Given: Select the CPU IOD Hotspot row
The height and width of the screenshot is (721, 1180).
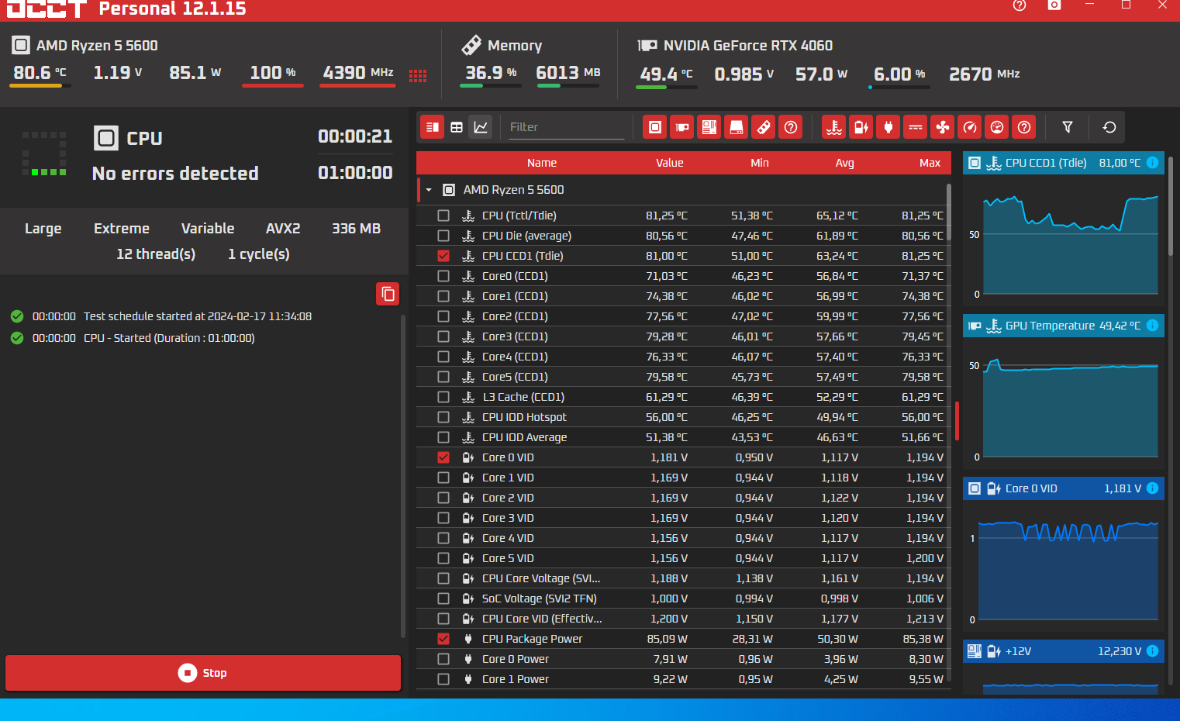Looking at the screenshot, I should coord(684,417).
